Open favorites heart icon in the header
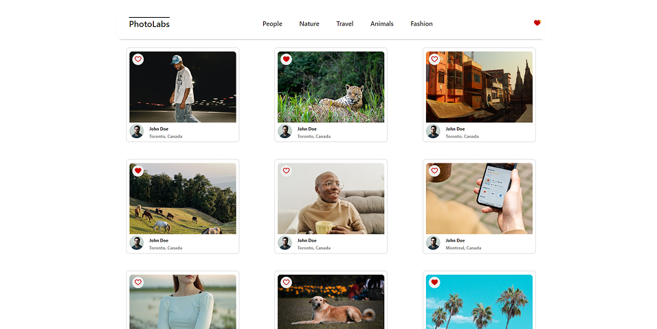657x329 pixels. tap(537, 23)
